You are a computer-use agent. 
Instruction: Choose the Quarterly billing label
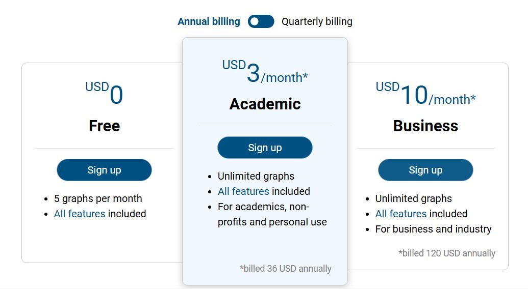coord(317,21)
